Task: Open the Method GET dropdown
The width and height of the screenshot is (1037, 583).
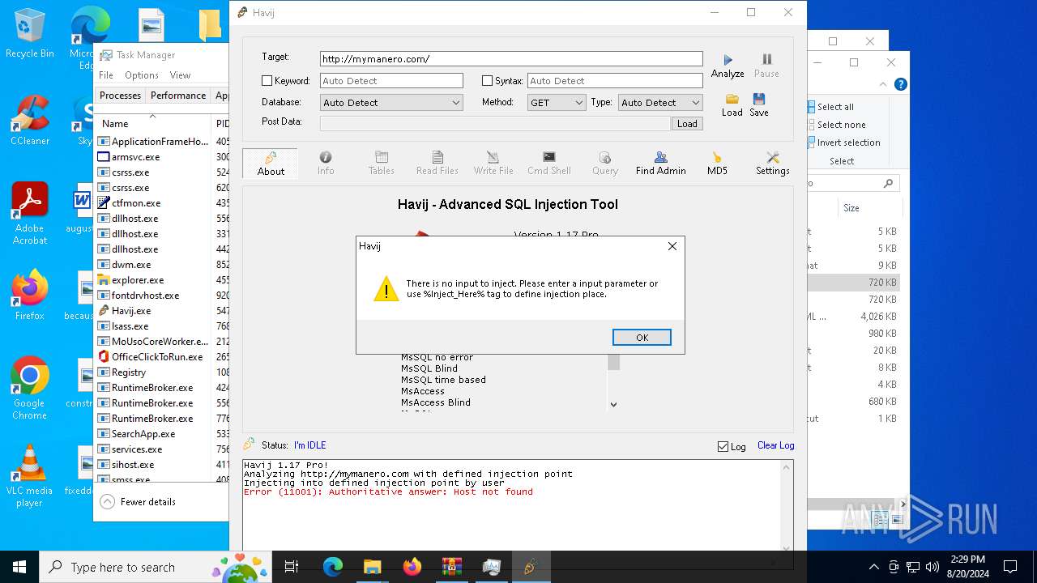Action: [x=557, y=103]
